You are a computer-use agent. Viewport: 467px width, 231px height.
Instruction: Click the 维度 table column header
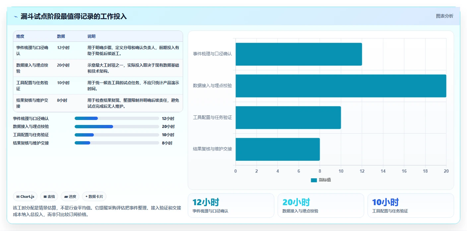(x=20, y=36)
